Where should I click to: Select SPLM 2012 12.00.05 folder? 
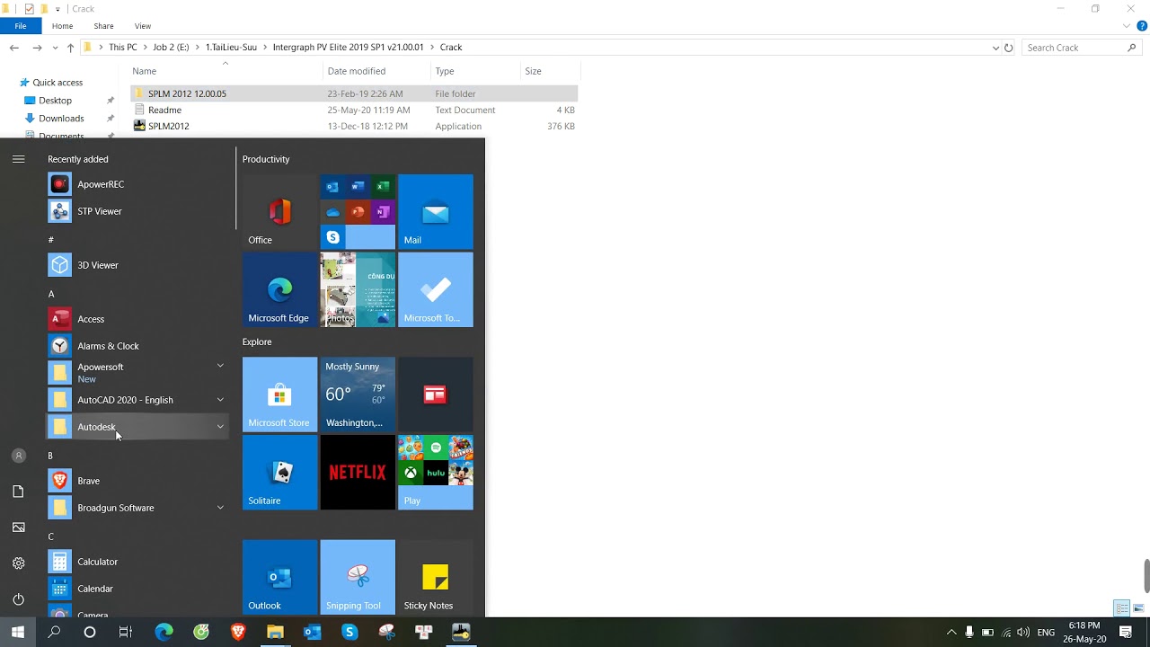coord(354,93)
